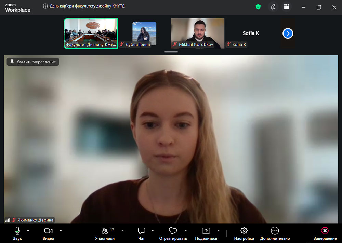Screen dimensions: 342x243
Task: Show next participants with blue arrow
Action: coord(288,33)
